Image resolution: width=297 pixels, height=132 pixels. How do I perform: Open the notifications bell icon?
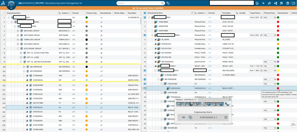(x=257, y=3)
